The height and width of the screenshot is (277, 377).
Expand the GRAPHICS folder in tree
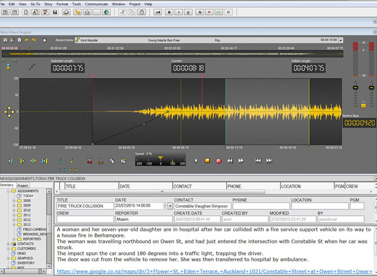click(8, 258)
